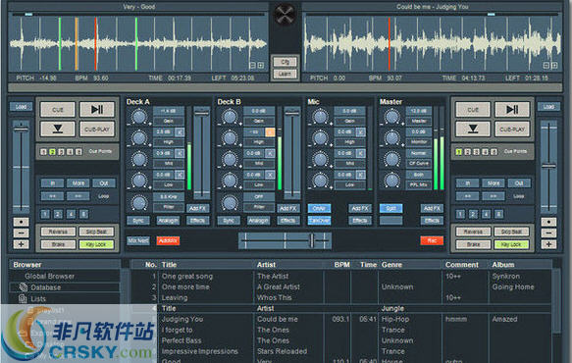Click the Deck A Filter knob
The height and width of the screenshot is (363, 572).
click(139, 203)
